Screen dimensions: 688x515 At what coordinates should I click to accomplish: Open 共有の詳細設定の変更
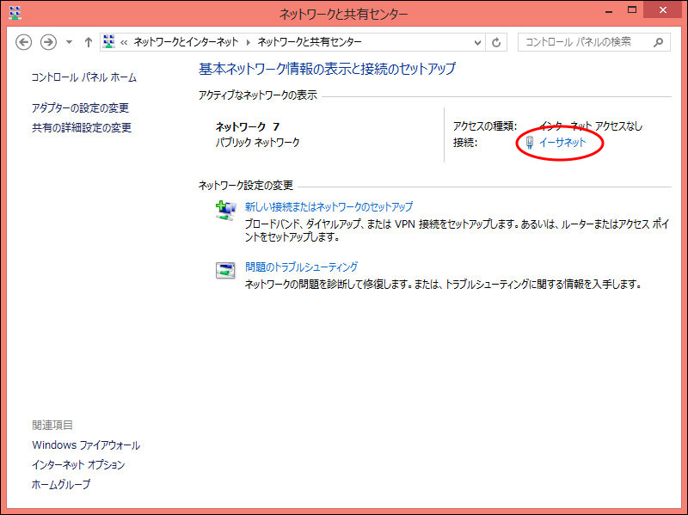pyautogui.click(x=82, y=128)
